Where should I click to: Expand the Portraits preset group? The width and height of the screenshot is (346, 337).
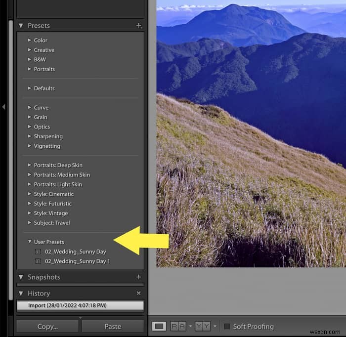click(29, 69)
